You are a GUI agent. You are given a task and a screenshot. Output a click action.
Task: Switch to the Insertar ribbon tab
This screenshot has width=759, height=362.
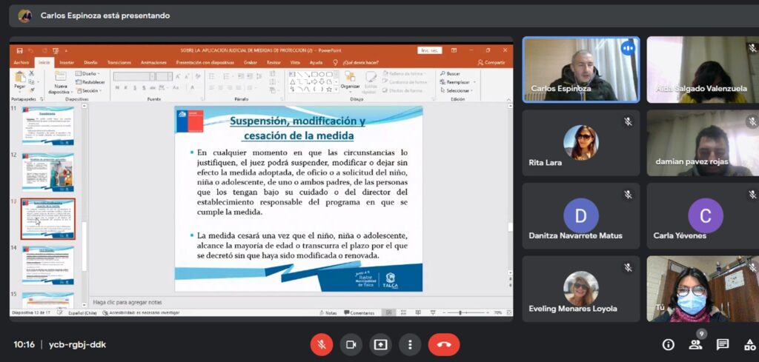[x=67, y=63]
